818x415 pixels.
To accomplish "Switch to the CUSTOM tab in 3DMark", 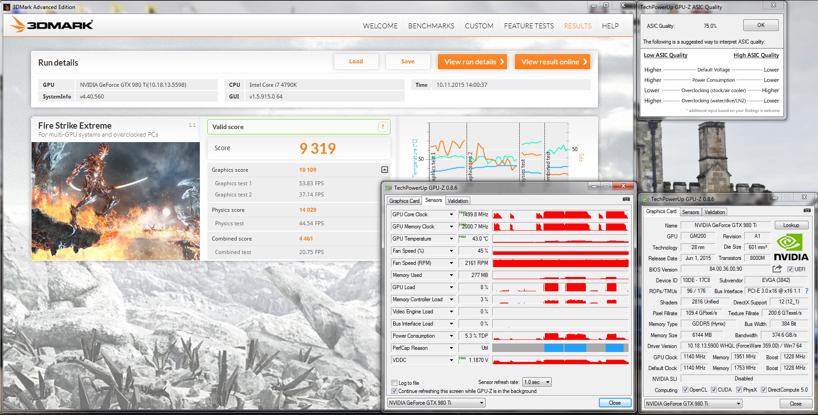I will pos(479,26).
